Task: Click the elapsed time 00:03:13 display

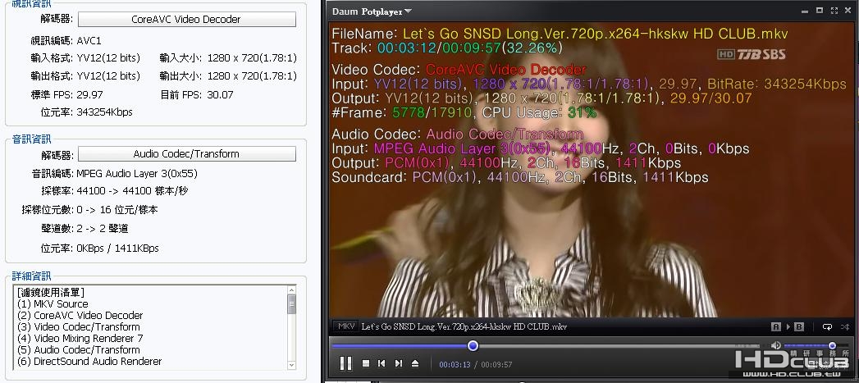Action: (455, 364)
